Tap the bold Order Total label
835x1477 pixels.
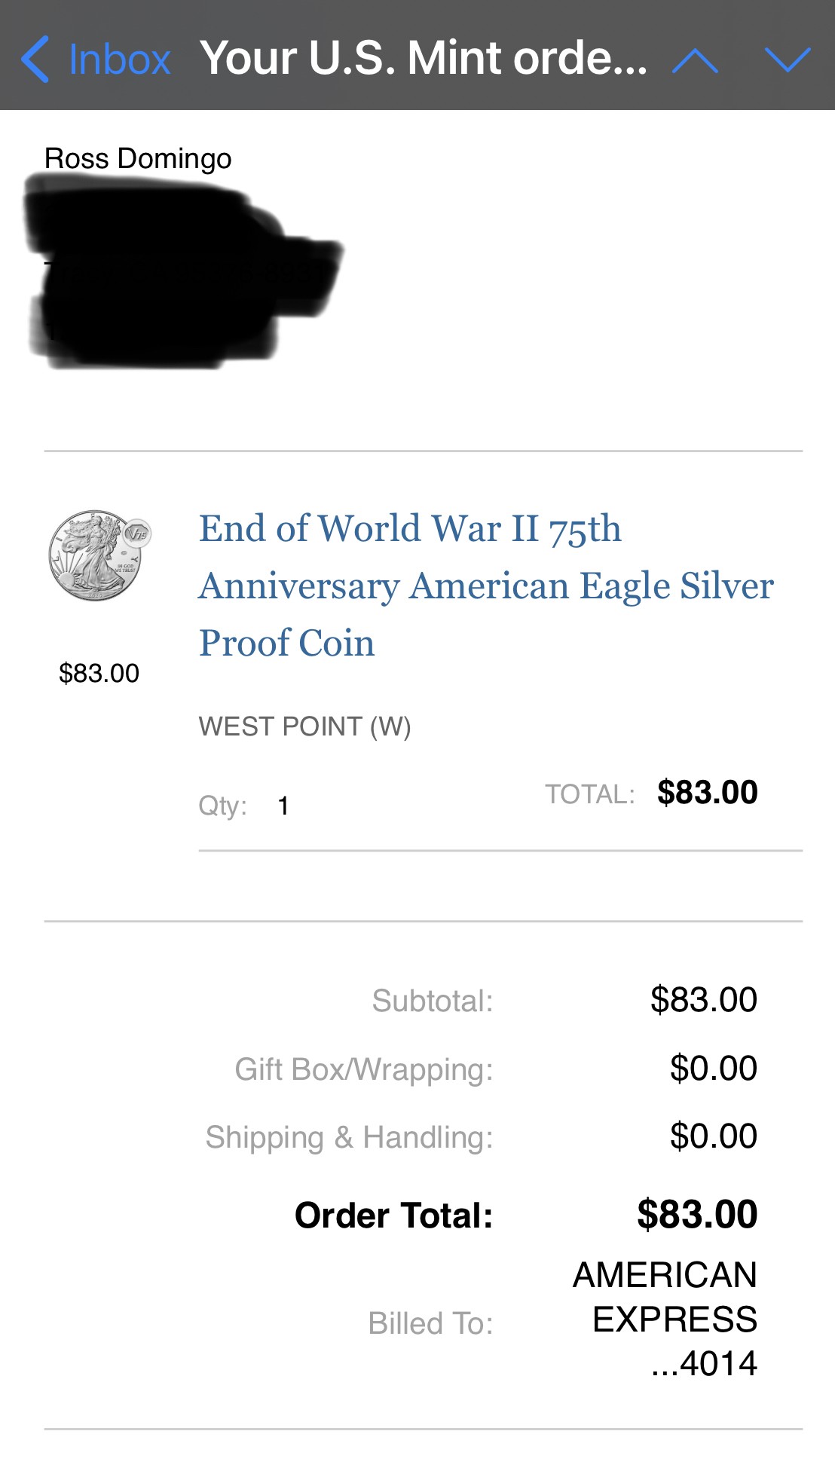(x=393, y=1216)
